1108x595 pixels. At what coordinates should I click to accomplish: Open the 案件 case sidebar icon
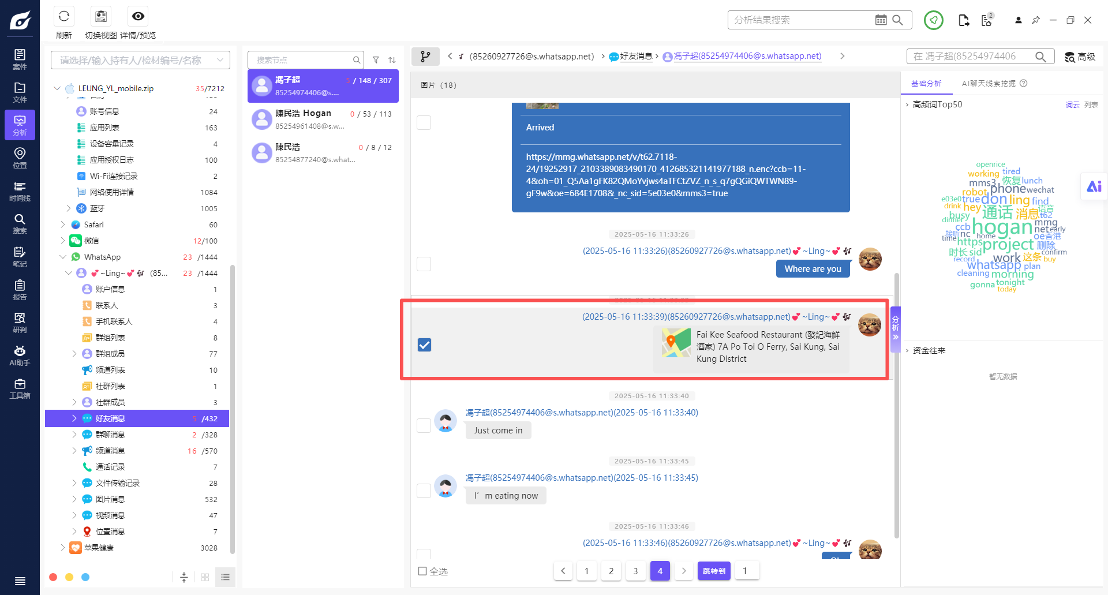click(20, 59)
